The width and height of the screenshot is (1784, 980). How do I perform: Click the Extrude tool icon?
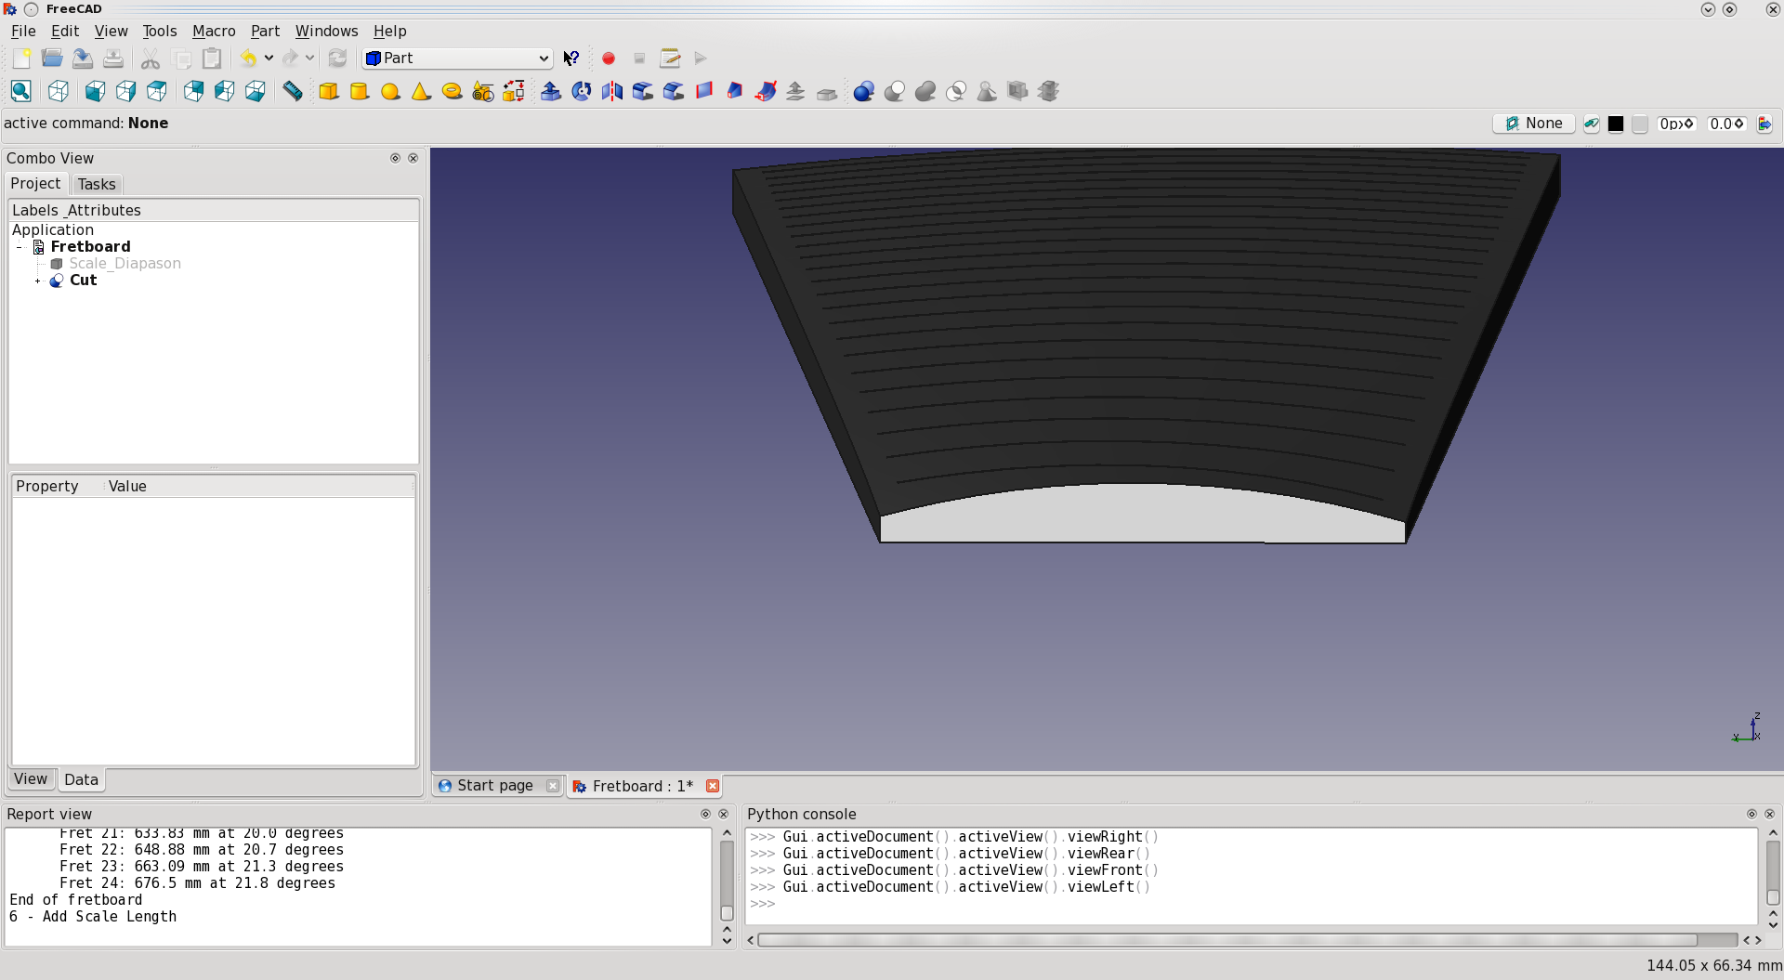(550, 91)
